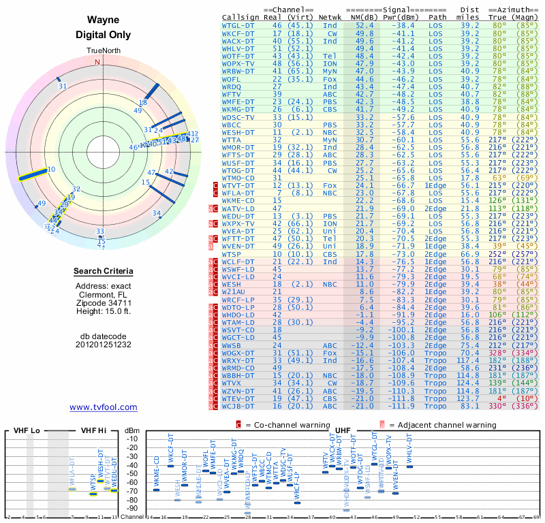545x523 pixels.
Task: Select WRBW-DT callsign in the table
Action: [238, 72]
